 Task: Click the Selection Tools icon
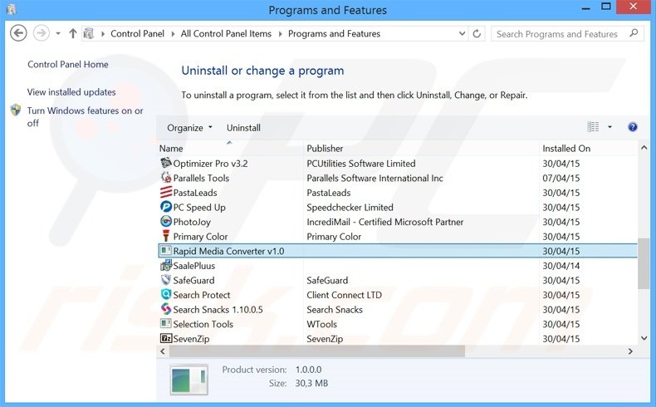[x=166, y=324]
